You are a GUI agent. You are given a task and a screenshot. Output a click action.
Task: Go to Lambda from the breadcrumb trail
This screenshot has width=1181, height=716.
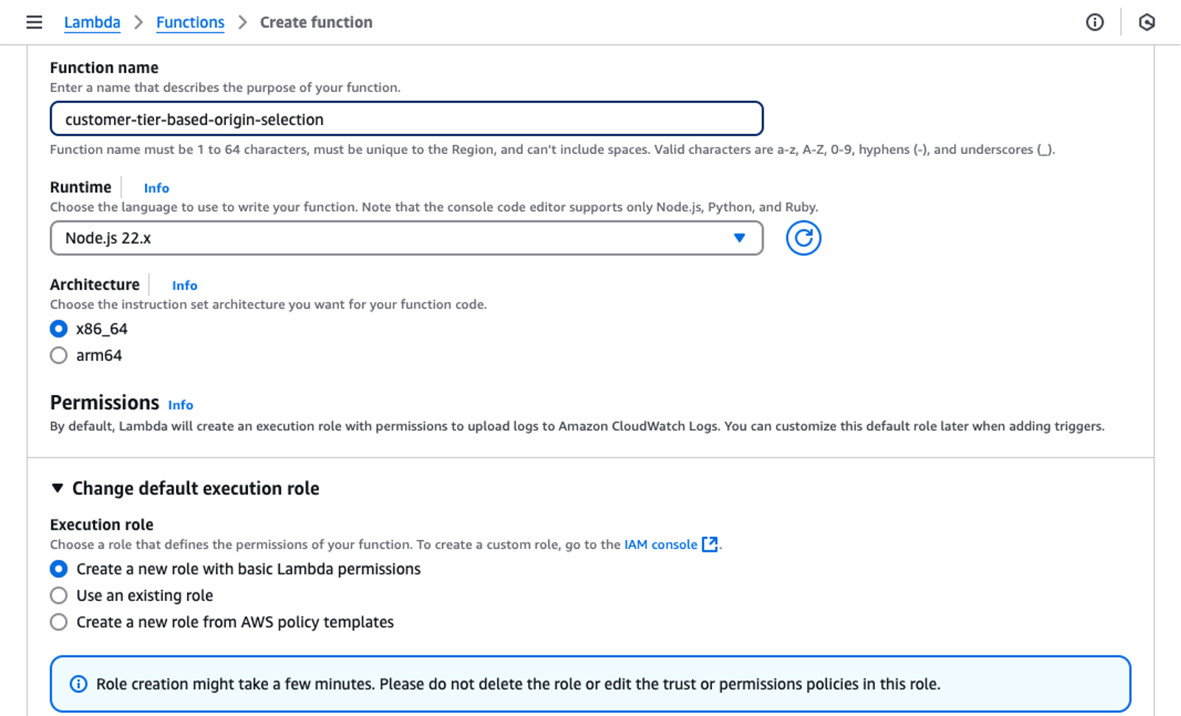92,22
